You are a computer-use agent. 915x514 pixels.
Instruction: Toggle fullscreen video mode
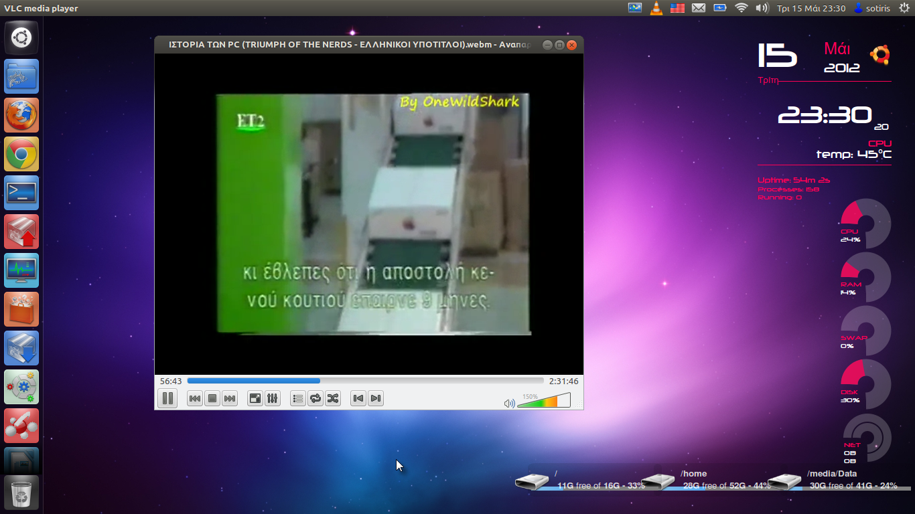(255, 399)
